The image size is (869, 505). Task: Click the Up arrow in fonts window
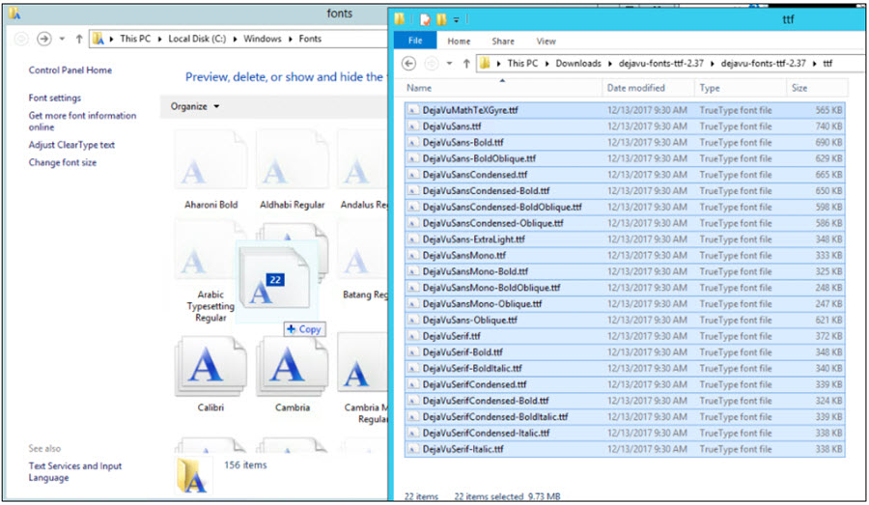tap(77, 39)
